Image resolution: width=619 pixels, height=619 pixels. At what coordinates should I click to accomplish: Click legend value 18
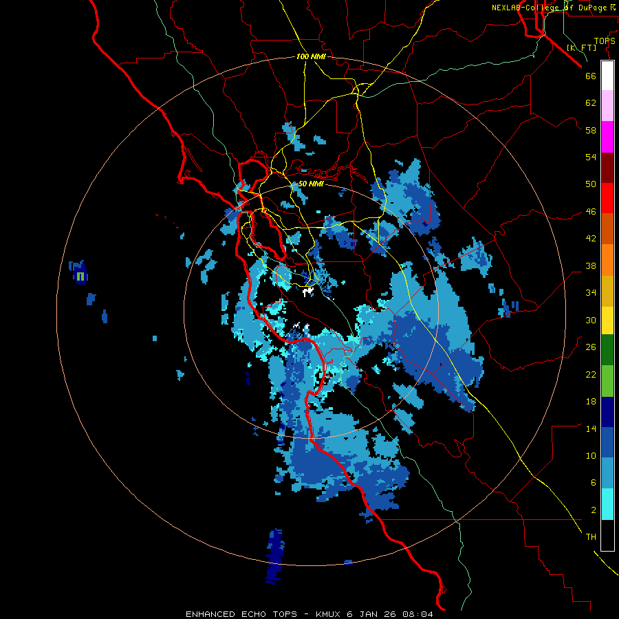coord(591,402)
